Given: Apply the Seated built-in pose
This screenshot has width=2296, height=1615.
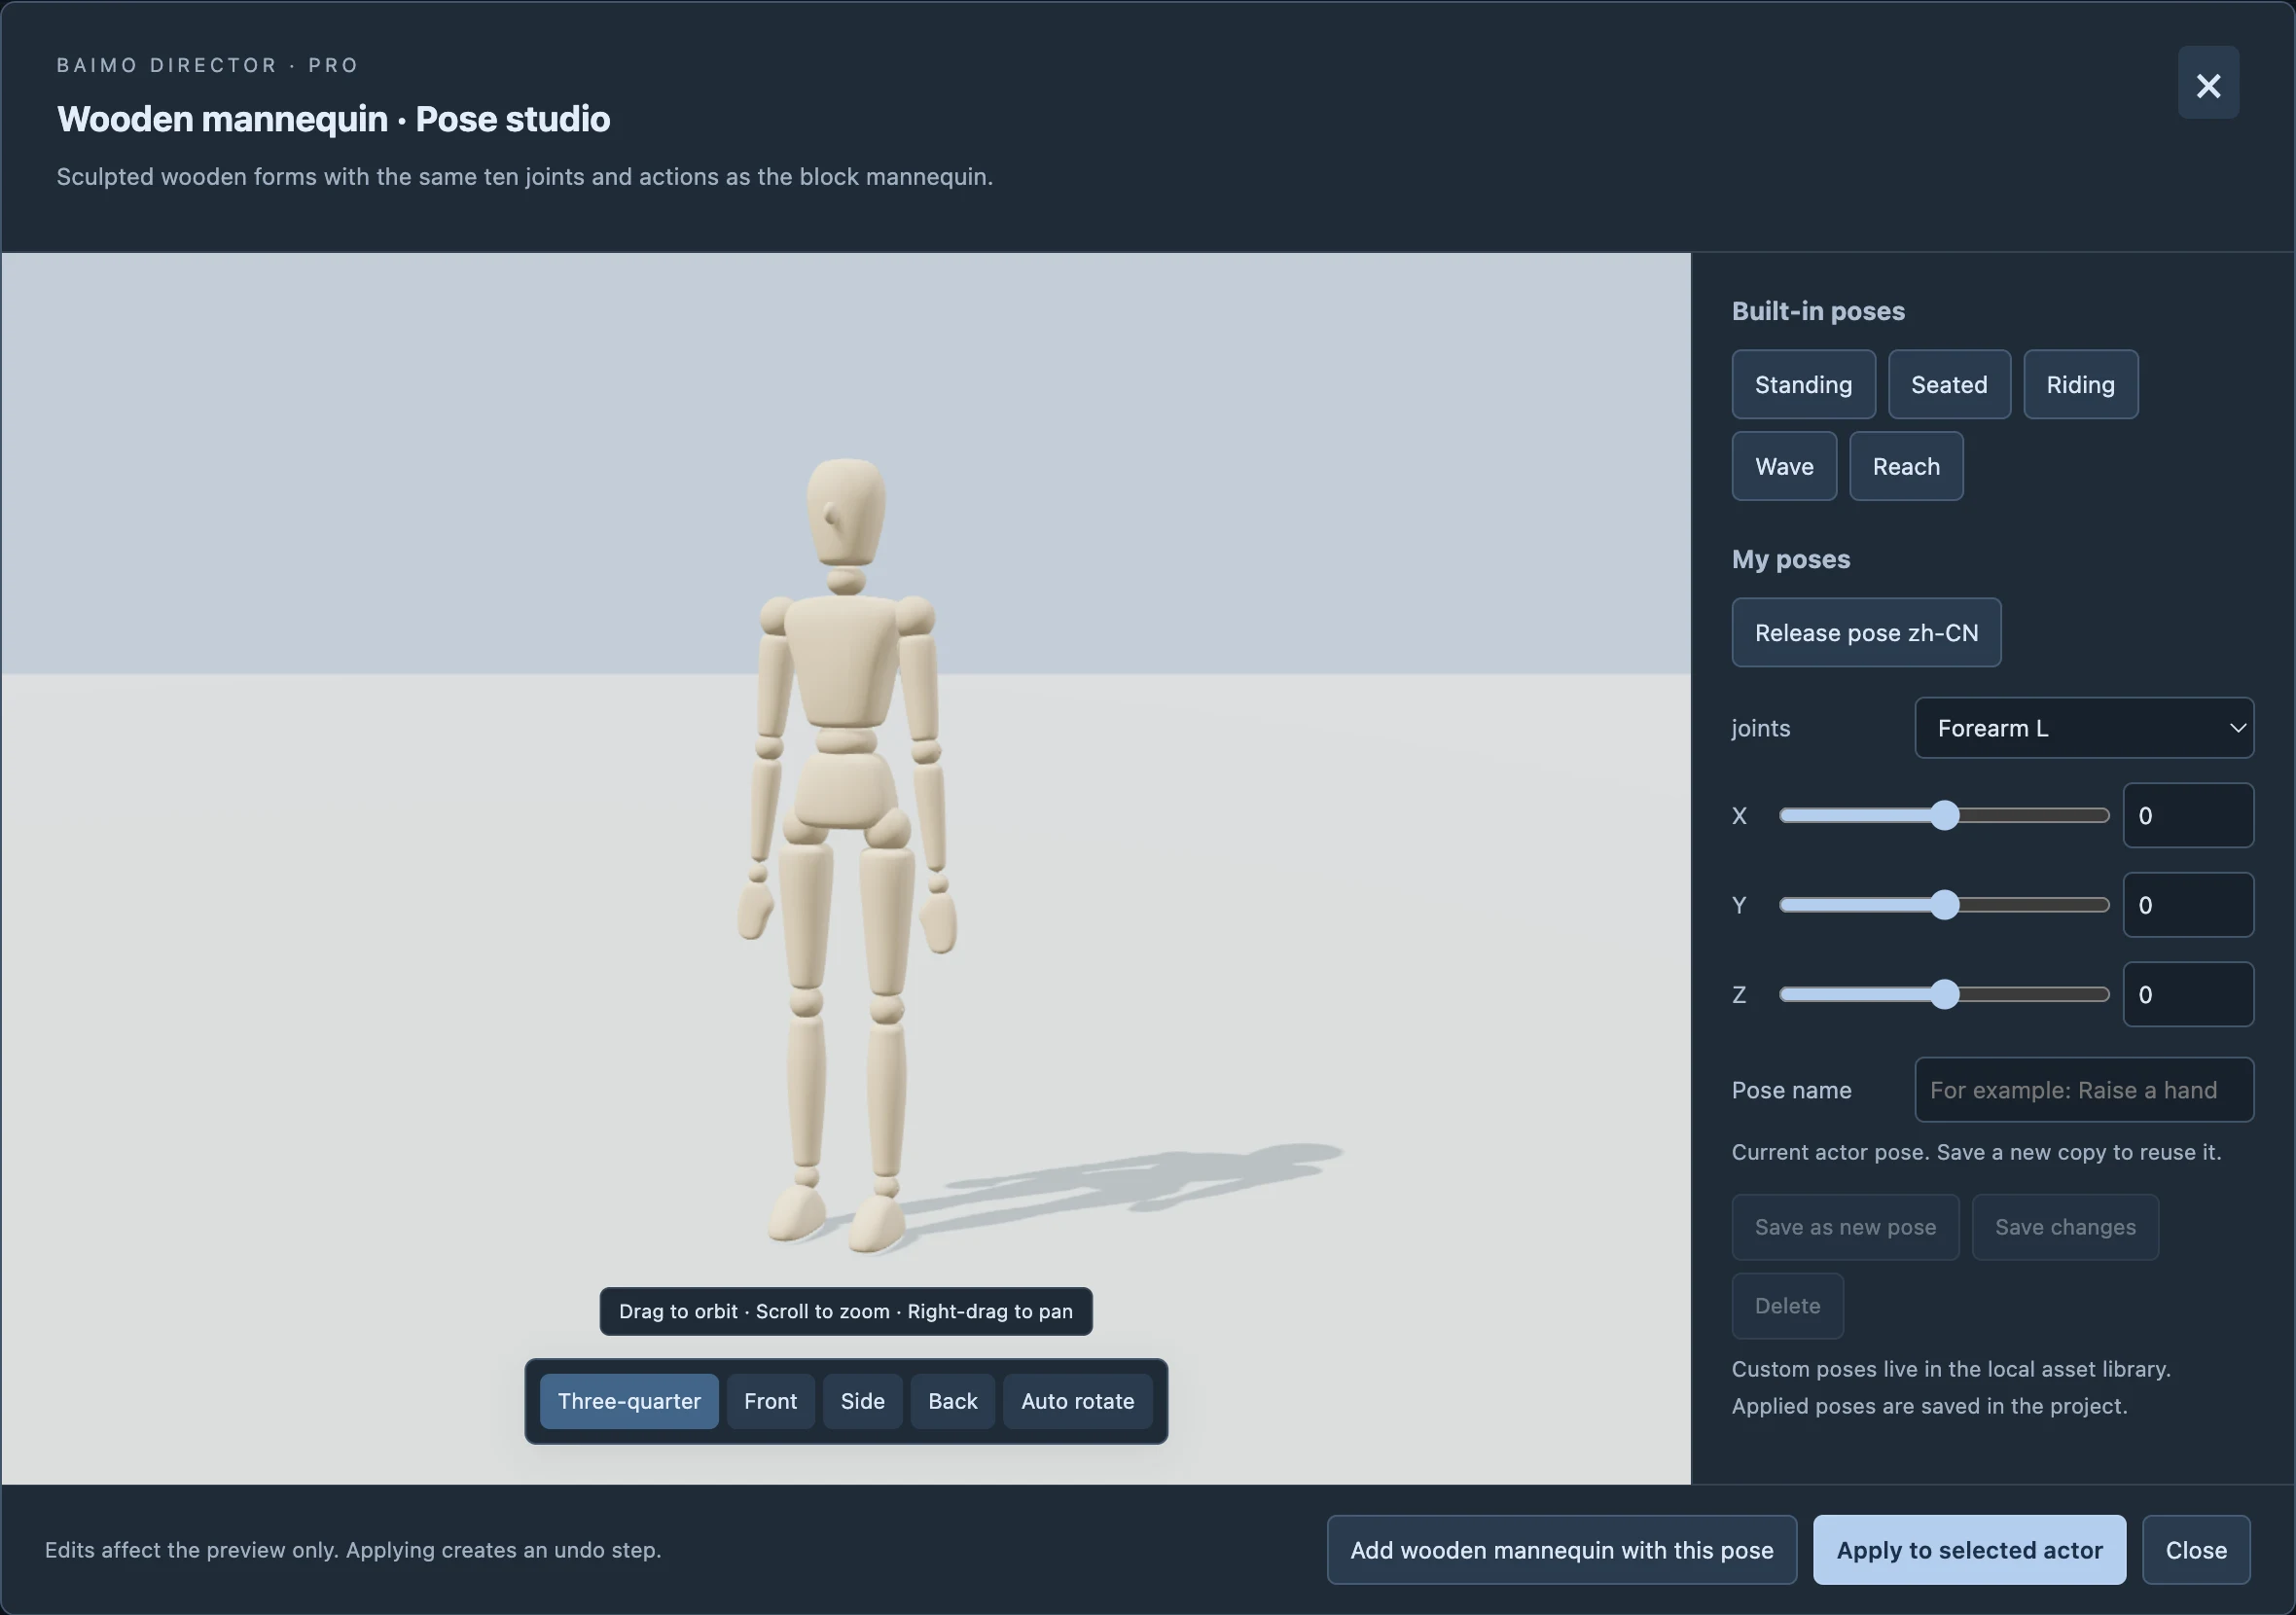Looking at the screenshot, I should coord(1948,384).
